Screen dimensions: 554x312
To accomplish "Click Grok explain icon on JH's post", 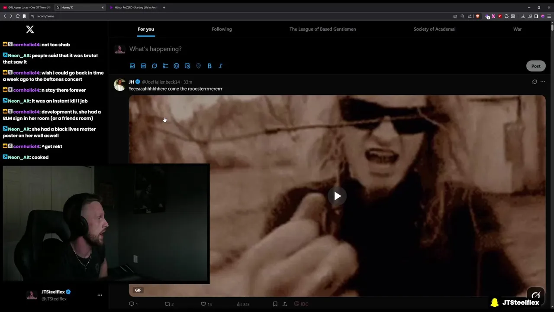I will click(535, 82).
